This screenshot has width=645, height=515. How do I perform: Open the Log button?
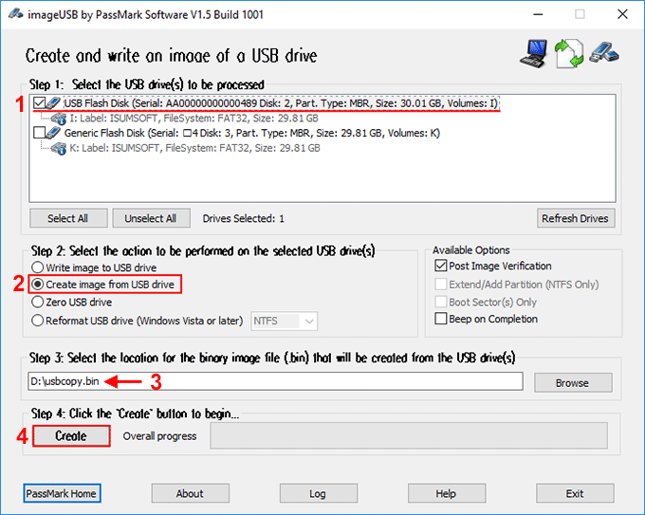[319, 493]
